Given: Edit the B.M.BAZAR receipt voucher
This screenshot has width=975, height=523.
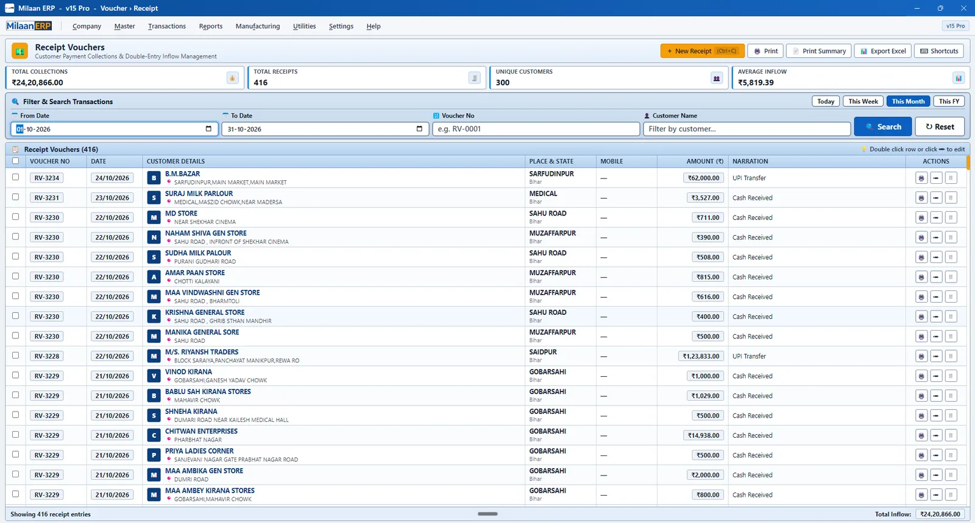Looking at the screenshot, I should click(x=936, y=178).
